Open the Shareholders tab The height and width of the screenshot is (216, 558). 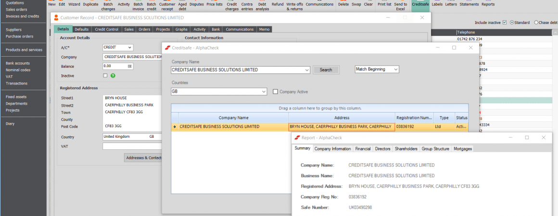coord(406,149)
